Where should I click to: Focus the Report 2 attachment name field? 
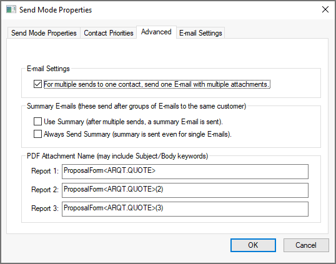(x=185, y=190)
